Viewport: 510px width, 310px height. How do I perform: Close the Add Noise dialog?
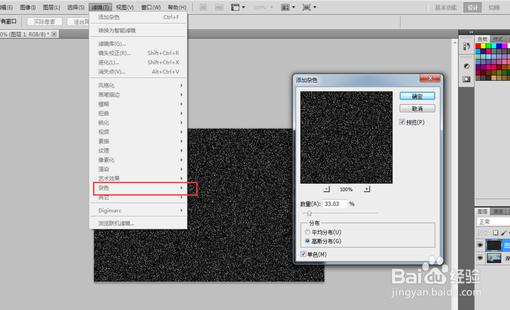pos(430,78)
